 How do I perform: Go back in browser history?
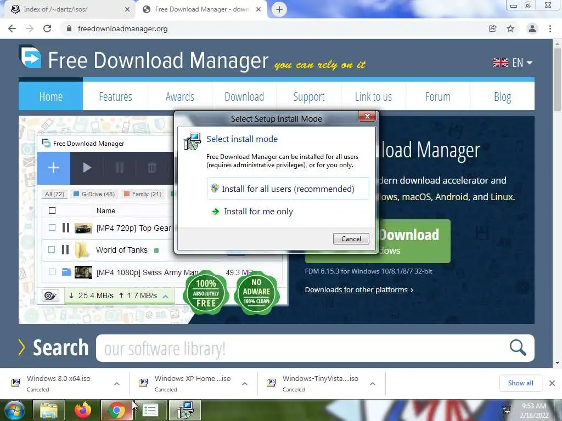click(x=12, y=29)
